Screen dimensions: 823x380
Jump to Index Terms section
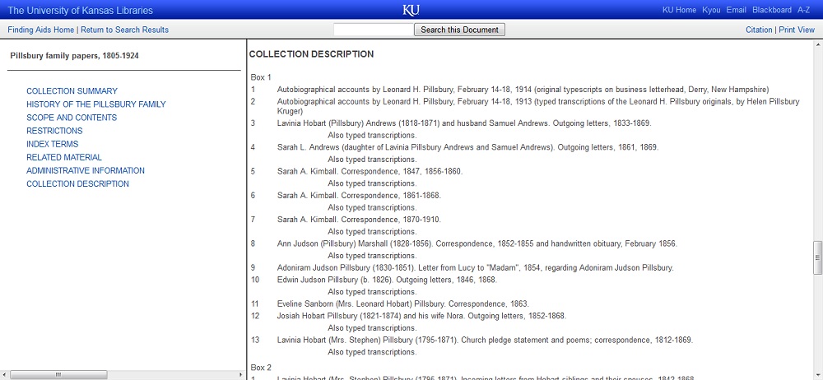pyautogui.click(x=53, y=144)
